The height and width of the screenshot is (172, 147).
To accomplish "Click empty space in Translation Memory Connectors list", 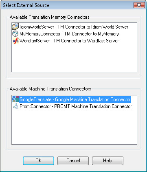I will (74, 58).
